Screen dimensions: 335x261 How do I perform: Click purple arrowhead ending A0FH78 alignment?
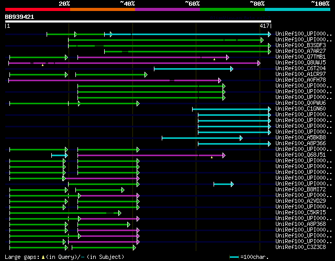[x=220, y=80]
